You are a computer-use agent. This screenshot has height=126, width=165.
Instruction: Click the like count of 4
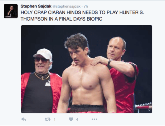77,119
